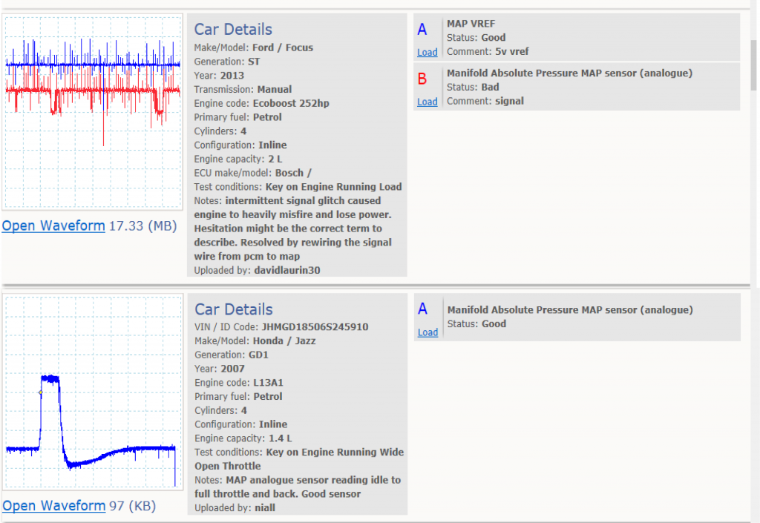Click the Car Details heading for Honda Jazz
Screen dimensions: 760x523
pos(234,309)
